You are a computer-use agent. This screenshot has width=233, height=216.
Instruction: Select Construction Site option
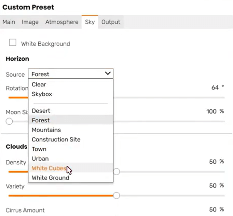[56, 139]
